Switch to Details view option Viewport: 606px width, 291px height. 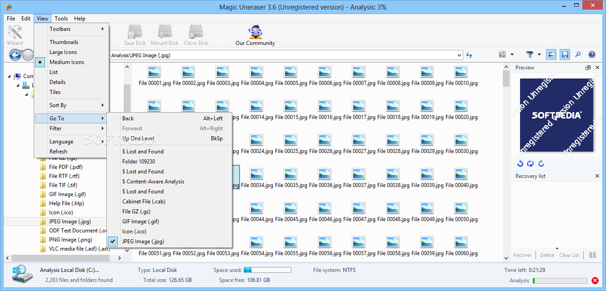coord(58,82)
